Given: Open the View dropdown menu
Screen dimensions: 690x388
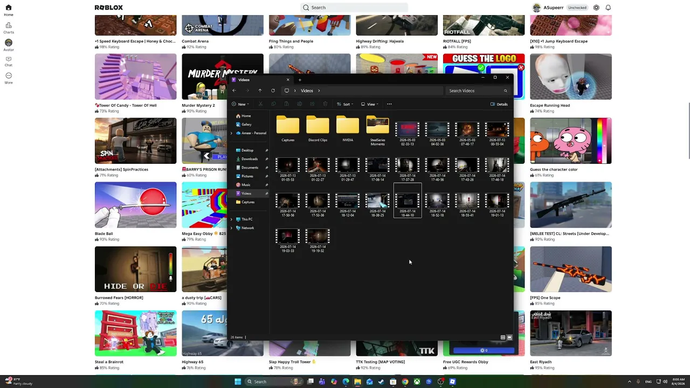Looking at the screenshot, I should [x=370, y=104].
